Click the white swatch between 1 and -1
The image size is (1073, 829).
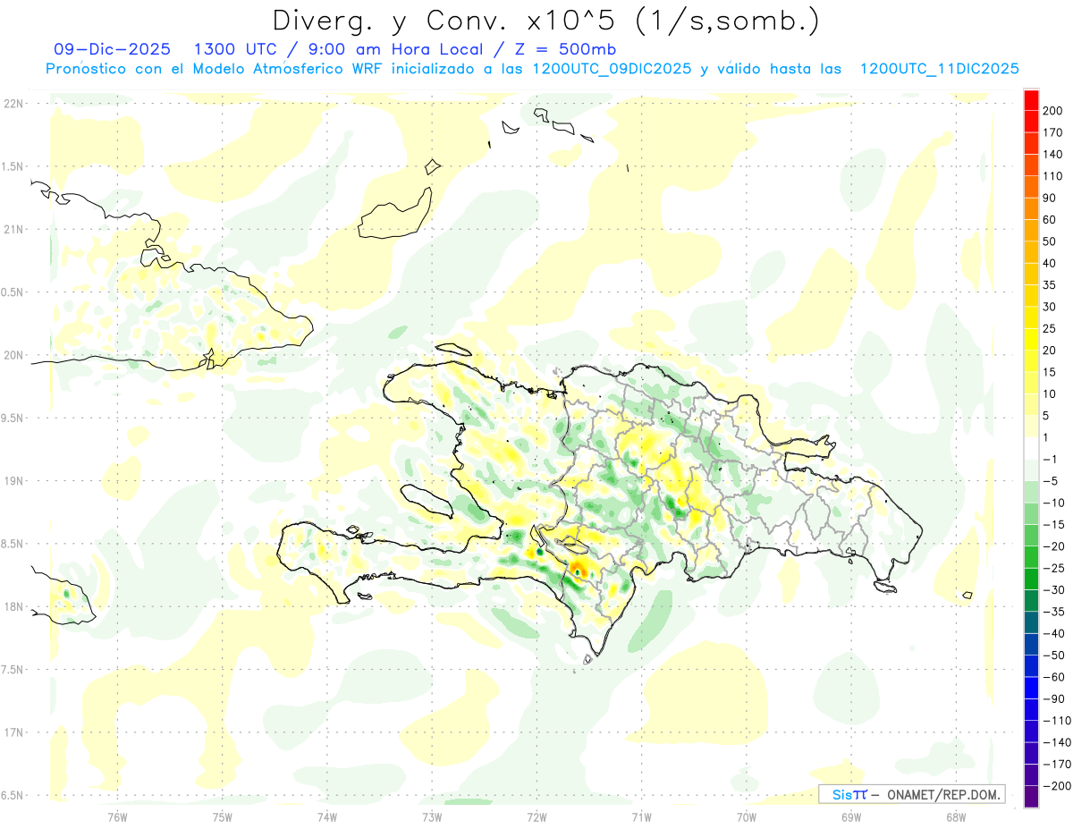coord(1031,449)
